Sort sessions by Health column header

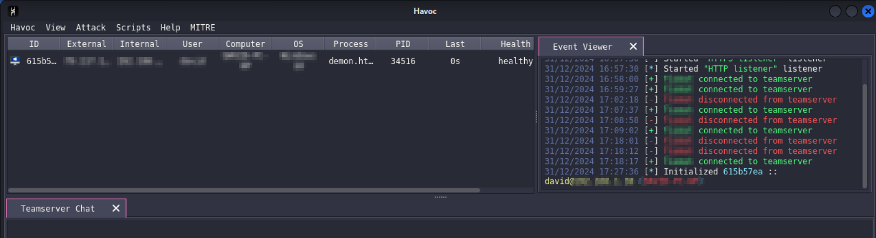pyautogui.click(x=507, y=44)
